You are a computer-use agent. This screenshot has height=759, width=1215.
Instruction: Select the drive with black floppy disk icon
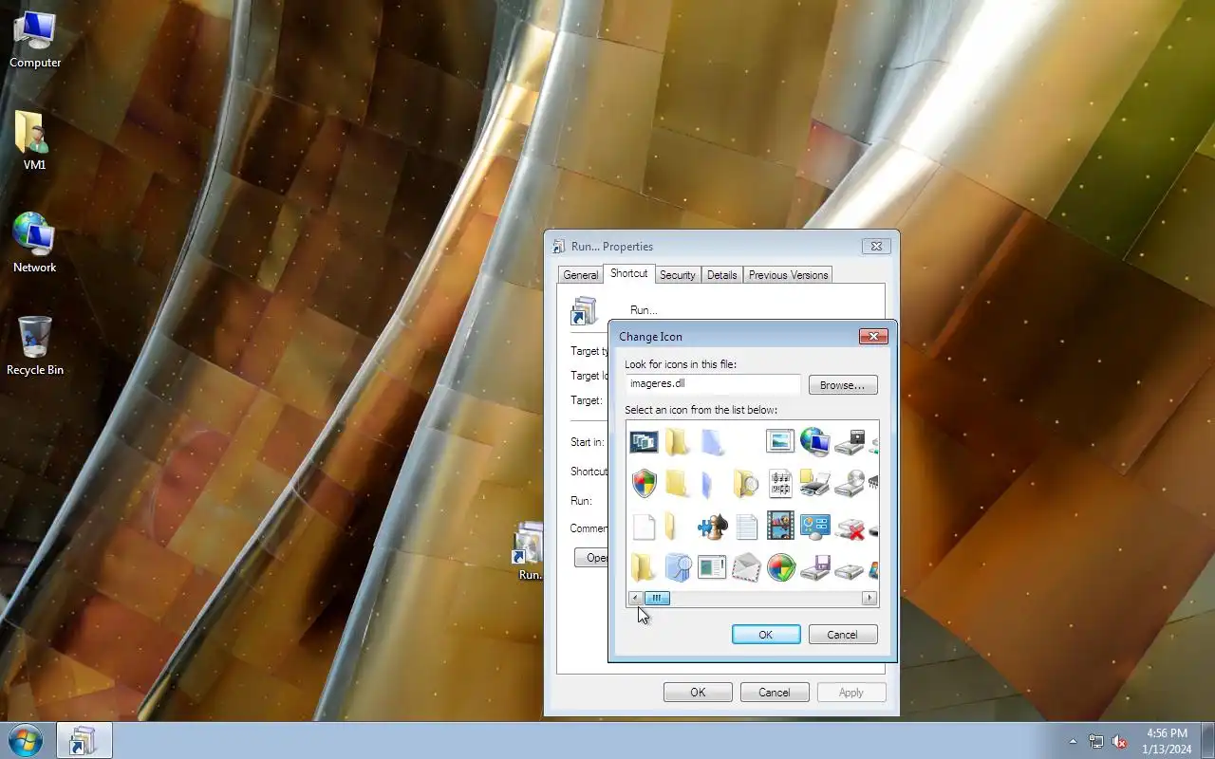tap(849, 442)
